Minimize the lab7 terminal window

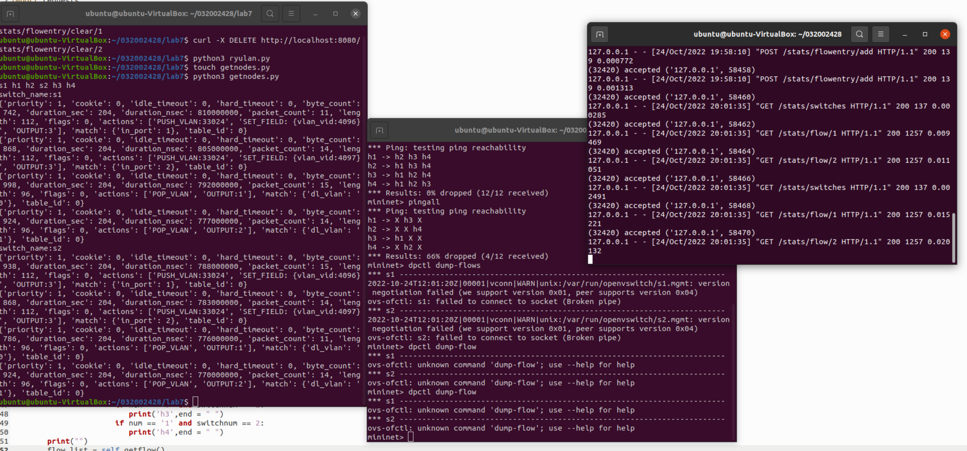click(315, 14)
